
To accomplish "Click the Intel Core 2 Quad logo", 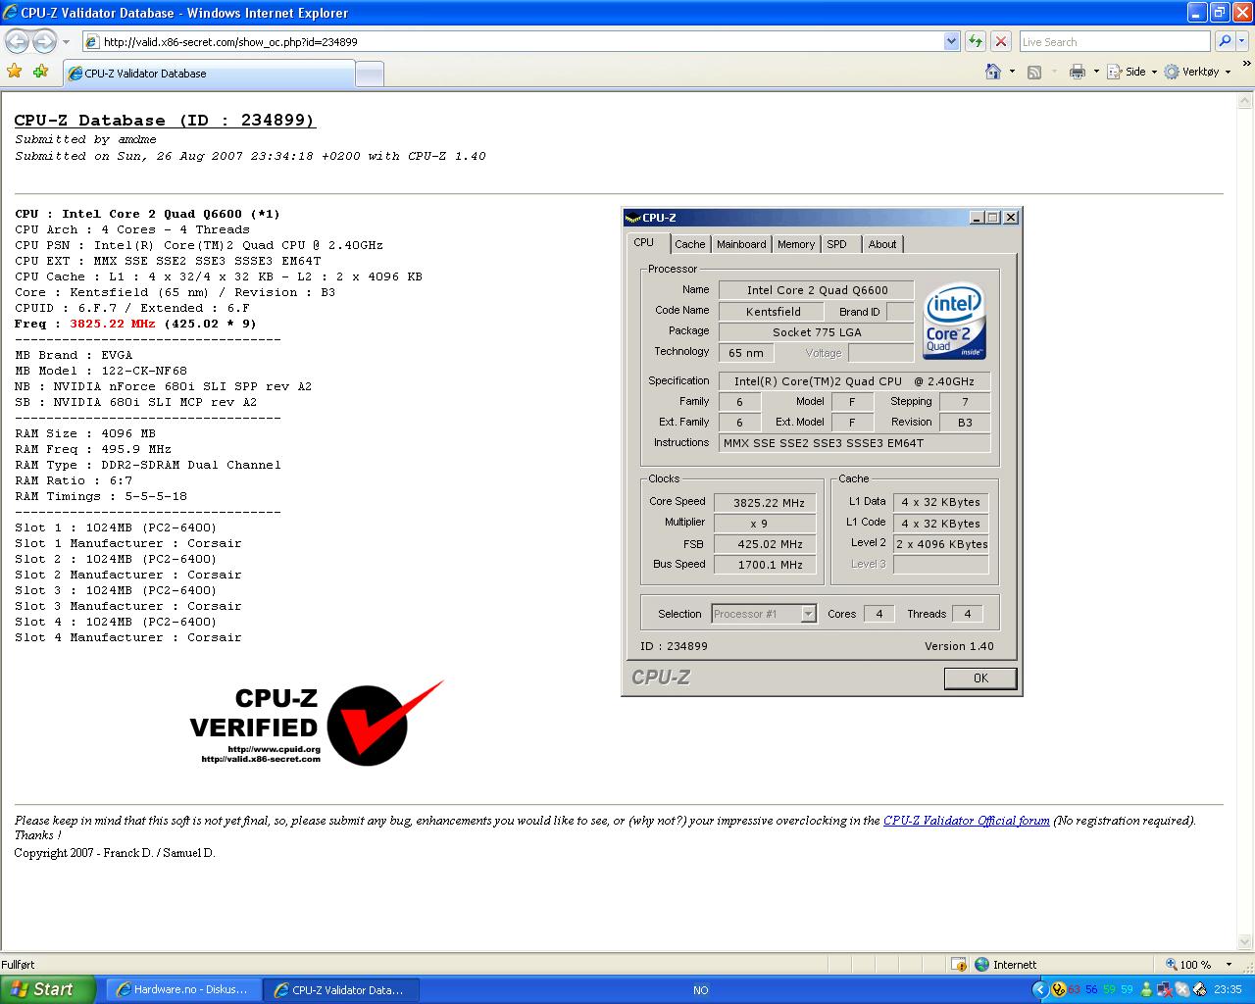I will pos(954,322).
